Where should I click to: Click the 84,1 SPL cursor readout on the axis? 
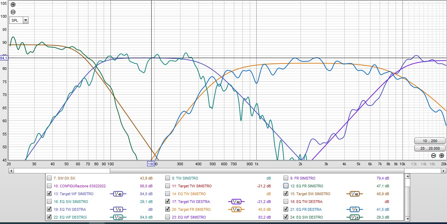(4, 58)
